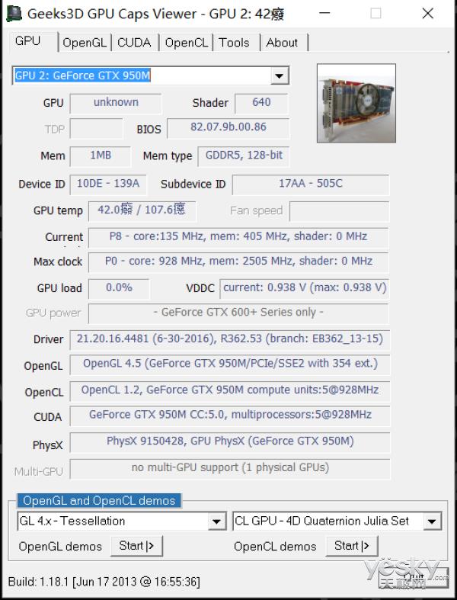
Task: Click the empty Fan speed field
Action: click(339, 211)
